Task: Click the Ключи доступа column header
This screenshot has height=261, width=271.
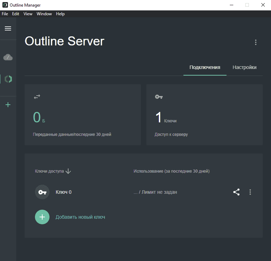Action: click(x=49, y=171)
